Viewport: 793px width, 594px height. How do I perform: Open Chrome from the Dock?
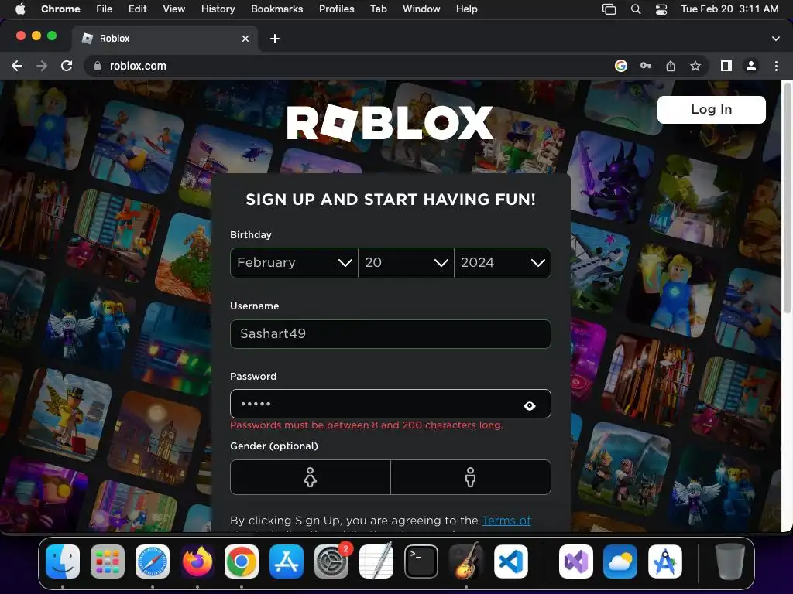pos(242,562)
